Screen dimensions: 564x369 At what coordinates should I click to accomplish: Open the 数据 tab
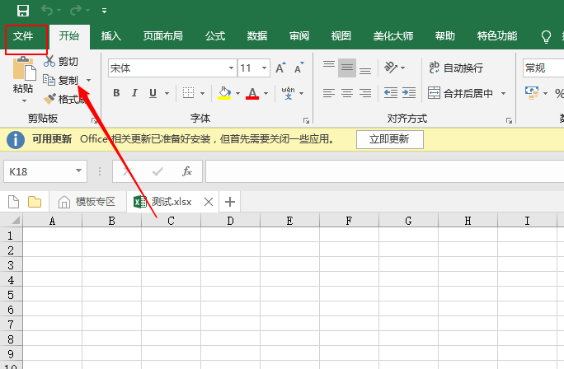point(257,36)
